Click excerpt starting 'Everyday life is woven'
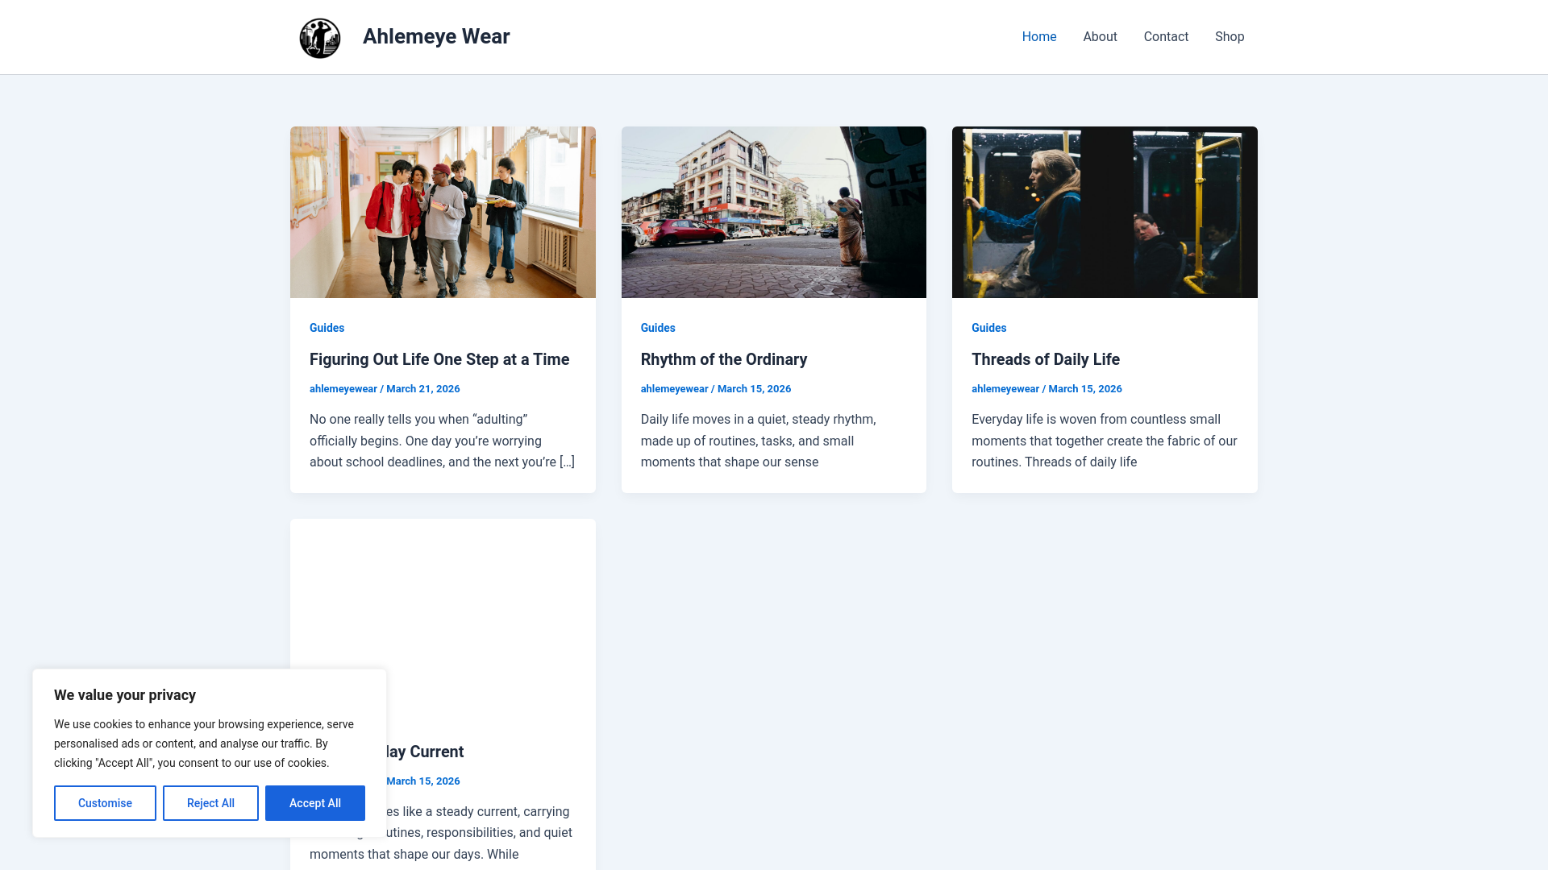 1105,441
